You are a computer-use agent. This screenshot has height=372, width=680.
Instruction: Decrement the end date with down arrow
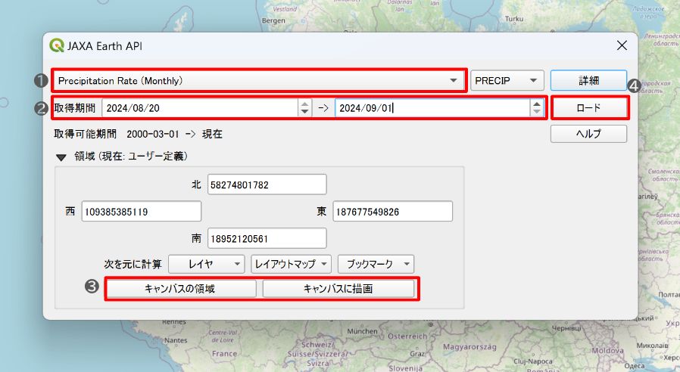tap(537, 112)
